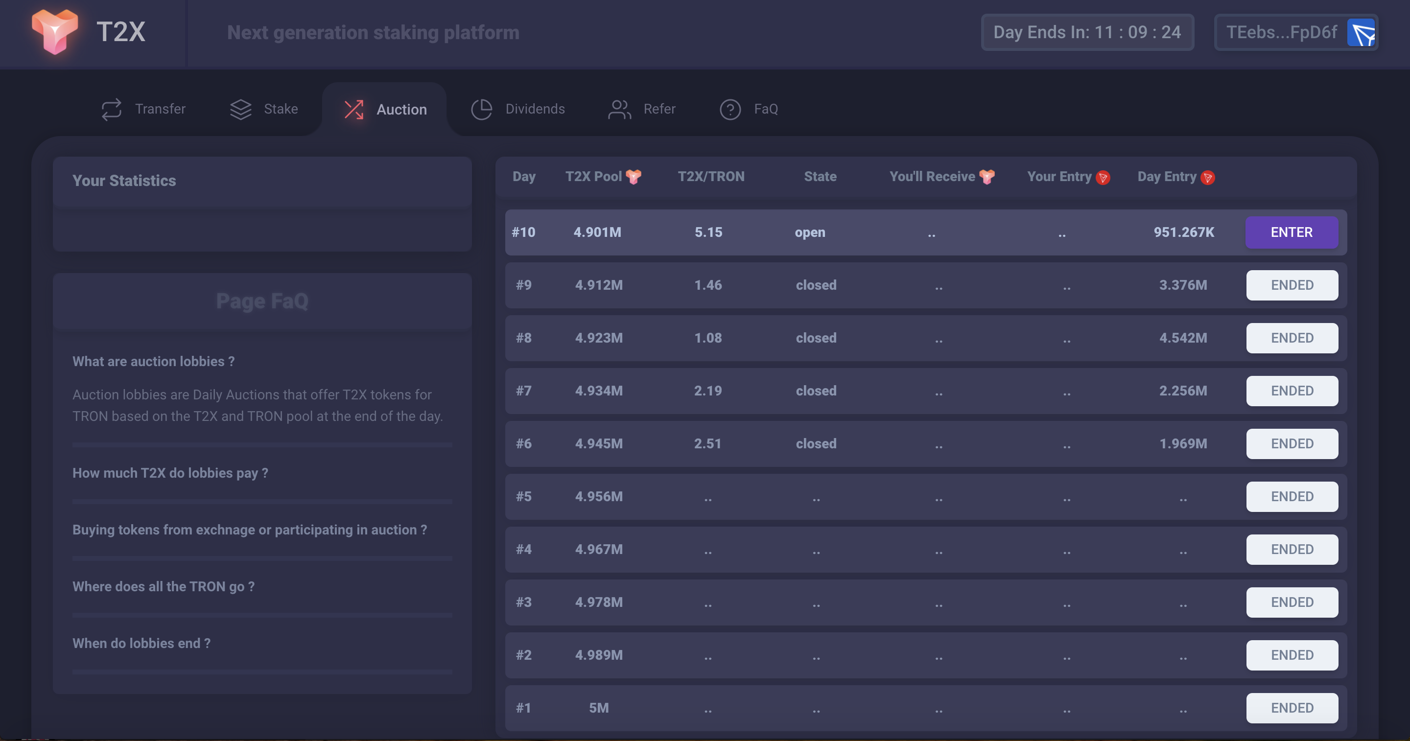Click ENDED button for day #2
This screenshot has width=1410, height=741.
click(1292, 655)
